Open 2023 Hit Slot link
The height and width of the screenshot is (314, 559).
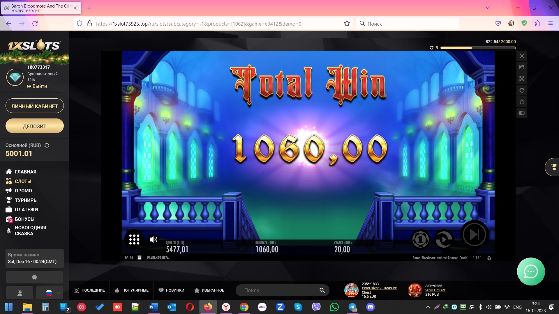point(435,290)
